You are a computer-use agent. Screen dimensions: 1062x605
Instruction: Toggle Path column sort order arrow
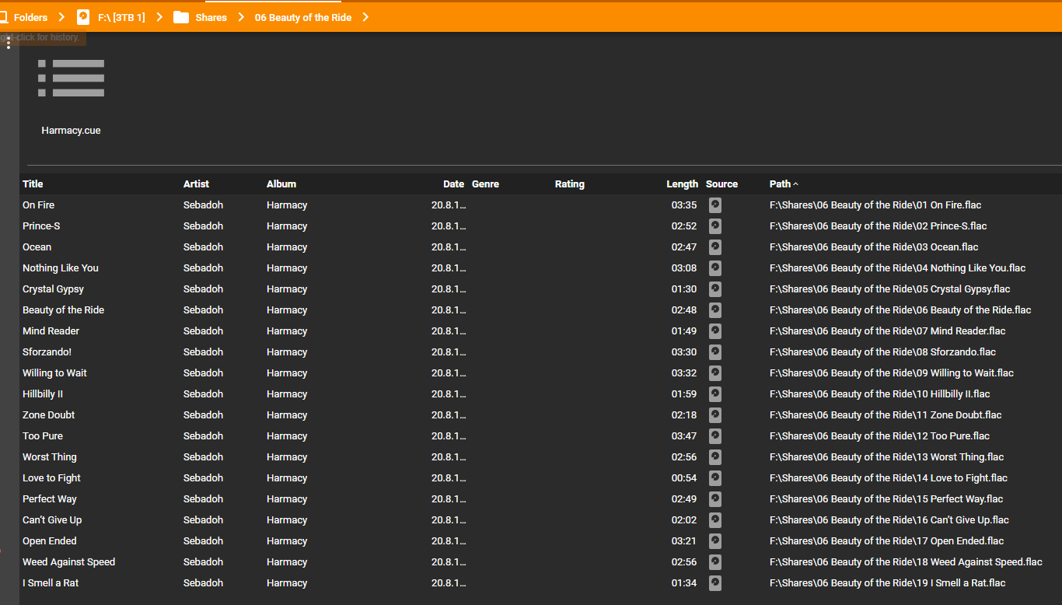795,184
